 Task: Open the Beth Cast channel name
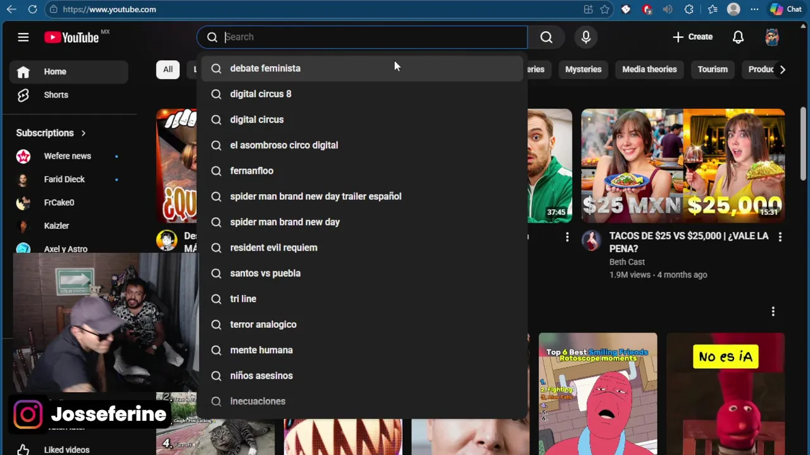pyautogui.click(x=627, y=262)
